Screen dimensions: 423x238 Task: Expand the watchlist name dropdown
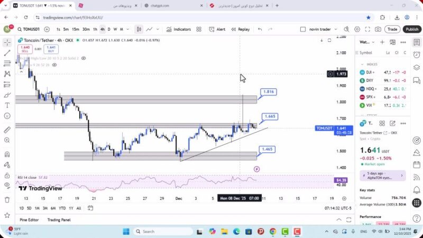(x=370, y=42)
